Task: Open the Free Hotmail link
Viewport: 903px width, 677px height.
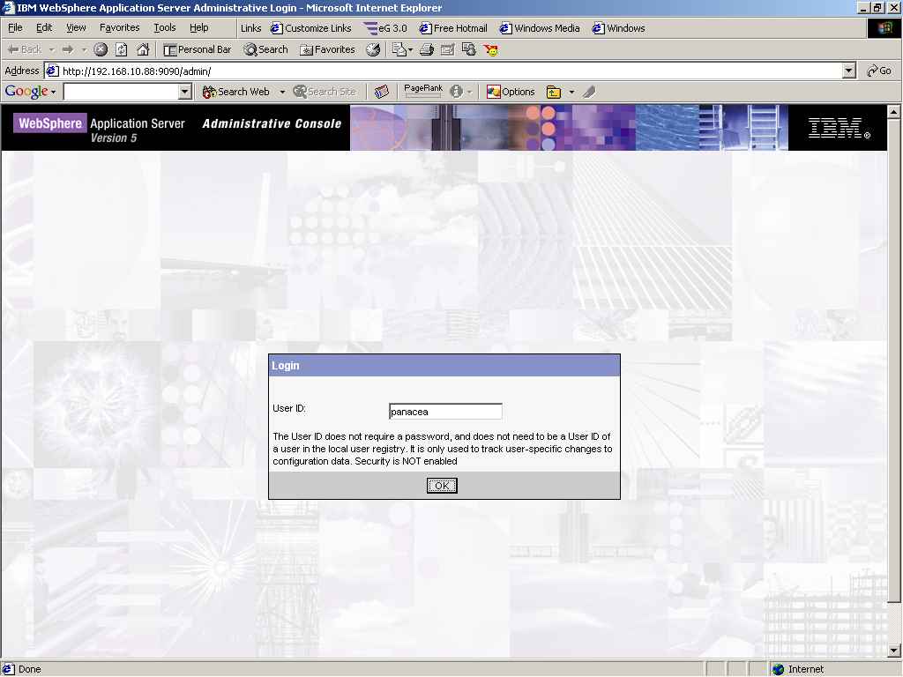Action: pos(453,28)
